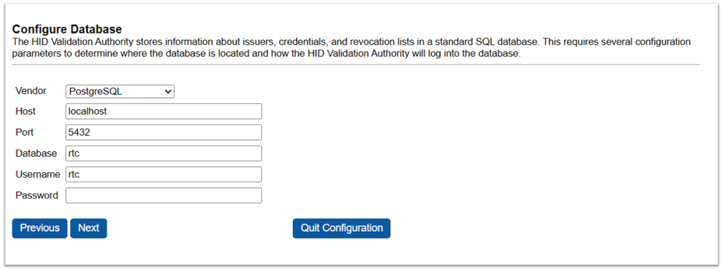Click the Username text field

click(x=163, y=174)
